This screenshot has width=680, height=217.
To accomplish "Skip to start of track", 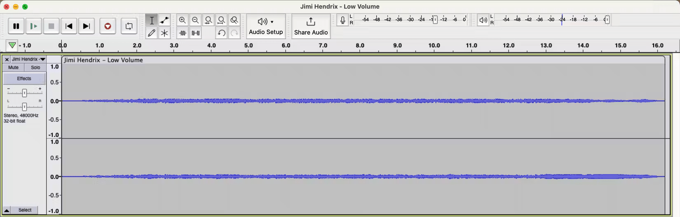I will click(69, 26).
